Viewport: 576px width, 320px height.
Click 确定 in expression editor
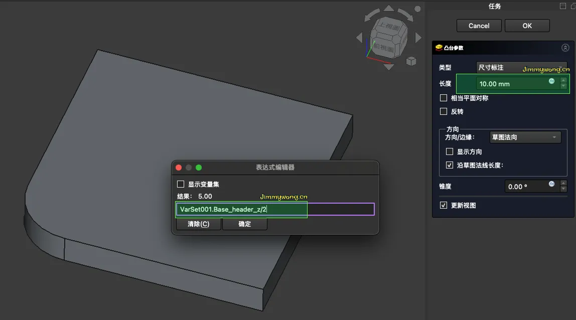pyautogui.click(x=245, y=224)
